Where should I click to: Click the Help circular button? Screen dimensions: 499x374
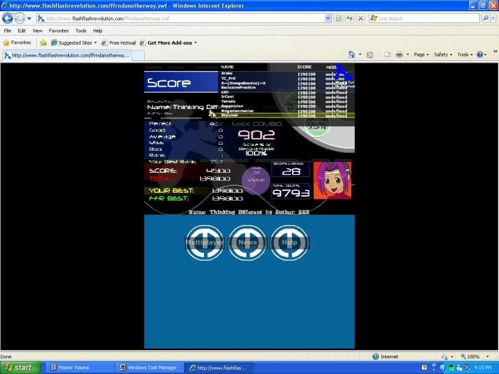point(289,242)
